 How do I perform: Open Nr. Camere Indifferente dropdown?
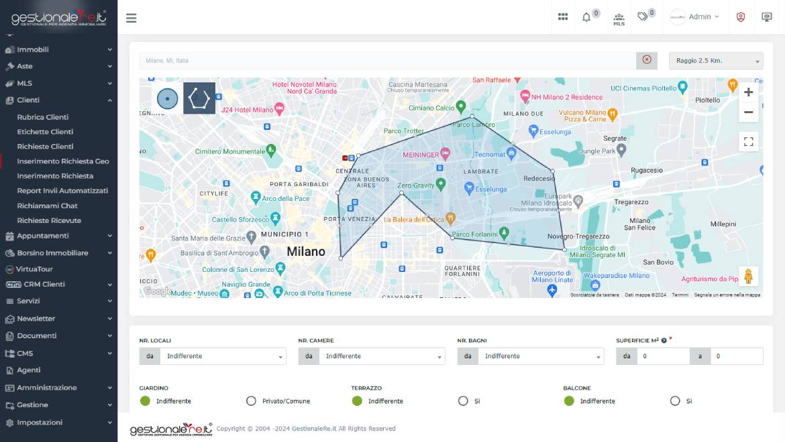pyautogui.click(x=382, y=356)
